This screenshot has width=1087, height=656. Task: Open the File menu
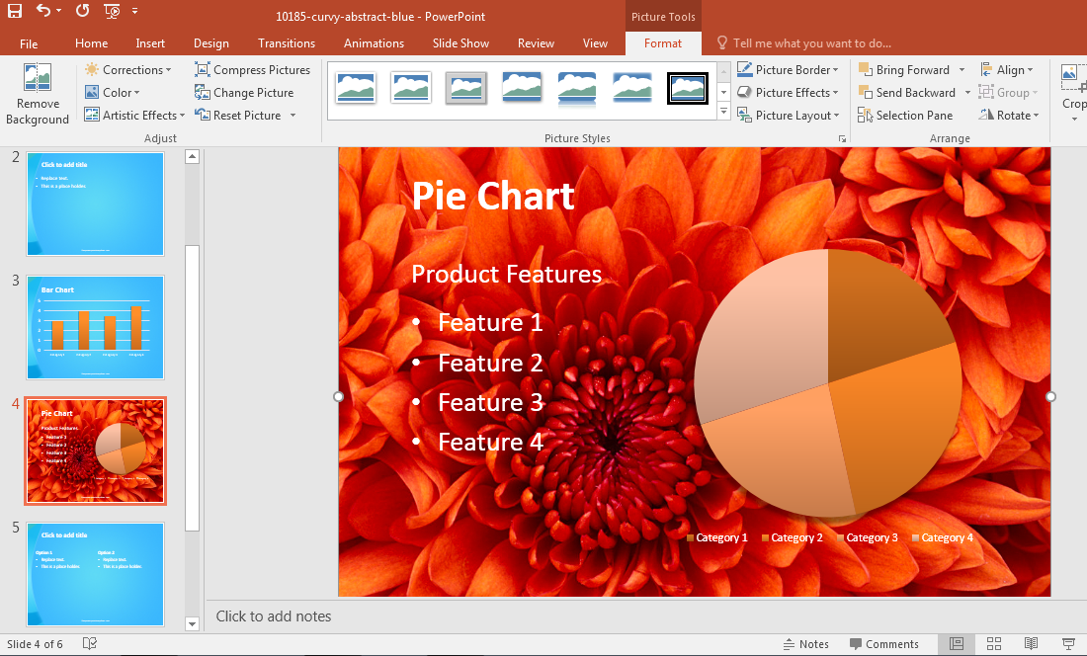pyautogui.click(x=29, y=43)
